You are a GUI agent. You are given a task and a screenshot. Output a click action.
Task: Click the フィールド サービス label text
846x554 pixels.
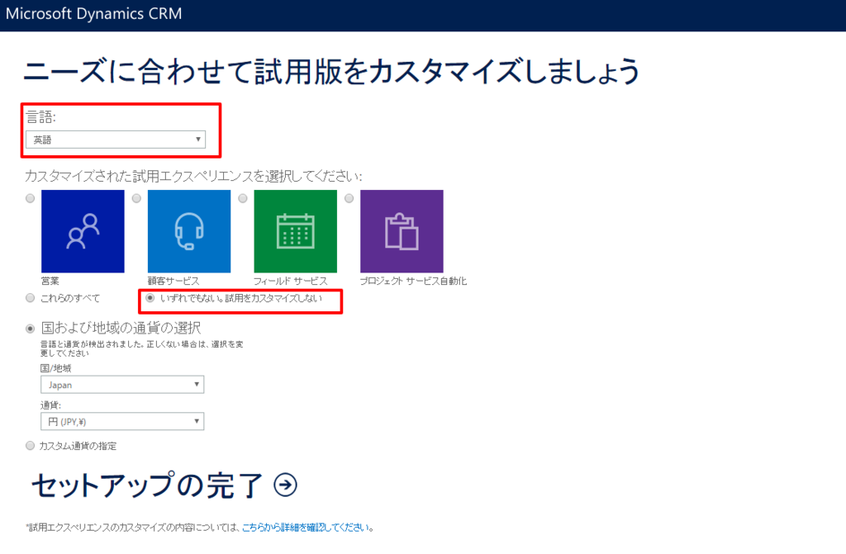[x=291, y=281]
